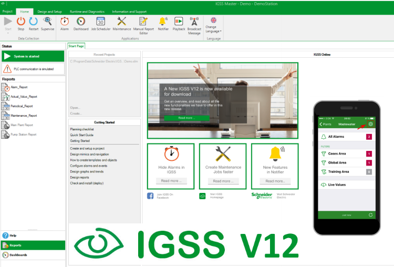This screenshot has height=267, width=394.
Task: Launch Dashboard from the ribbon
Action: [x=81, y=22]
